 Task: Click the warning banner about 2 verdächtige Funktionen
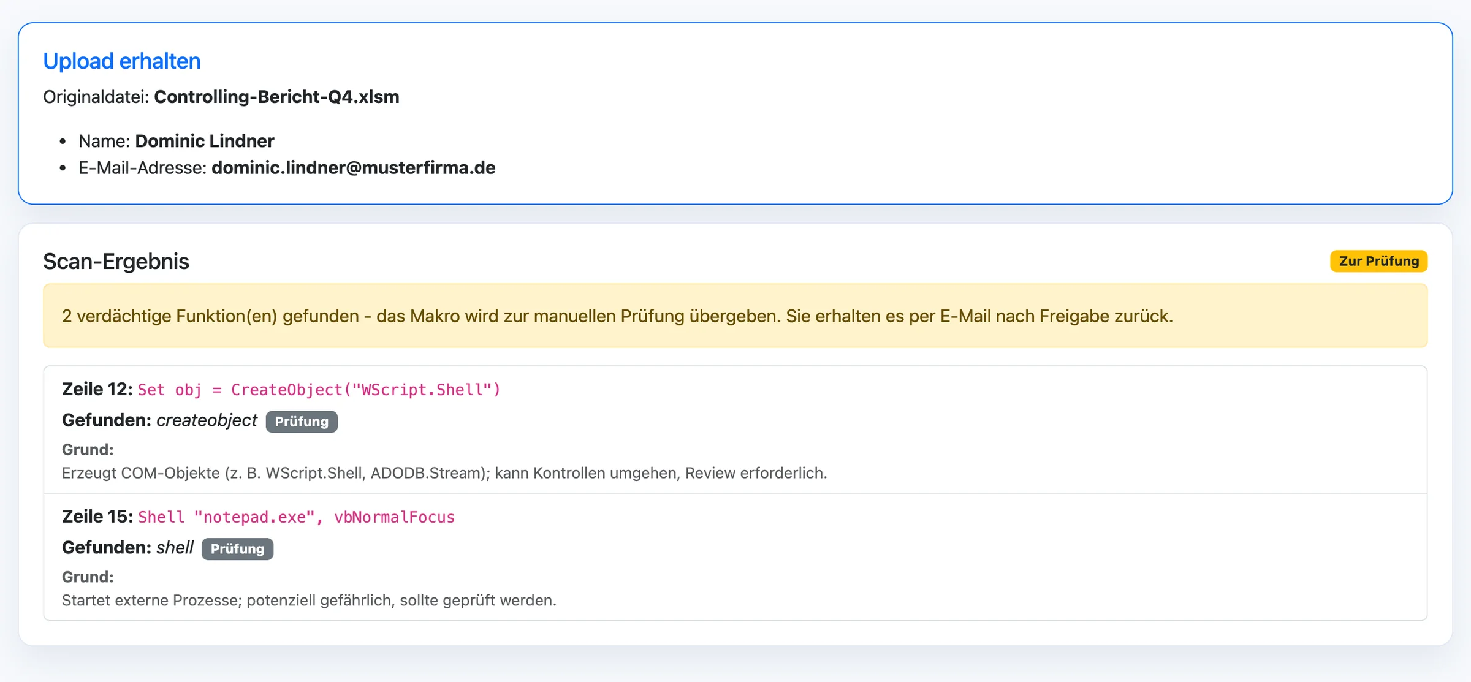[x=735, y=316]
